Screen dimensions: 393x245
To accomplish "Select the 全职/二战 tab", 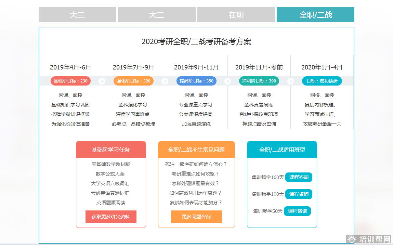I will coord(315,15).
